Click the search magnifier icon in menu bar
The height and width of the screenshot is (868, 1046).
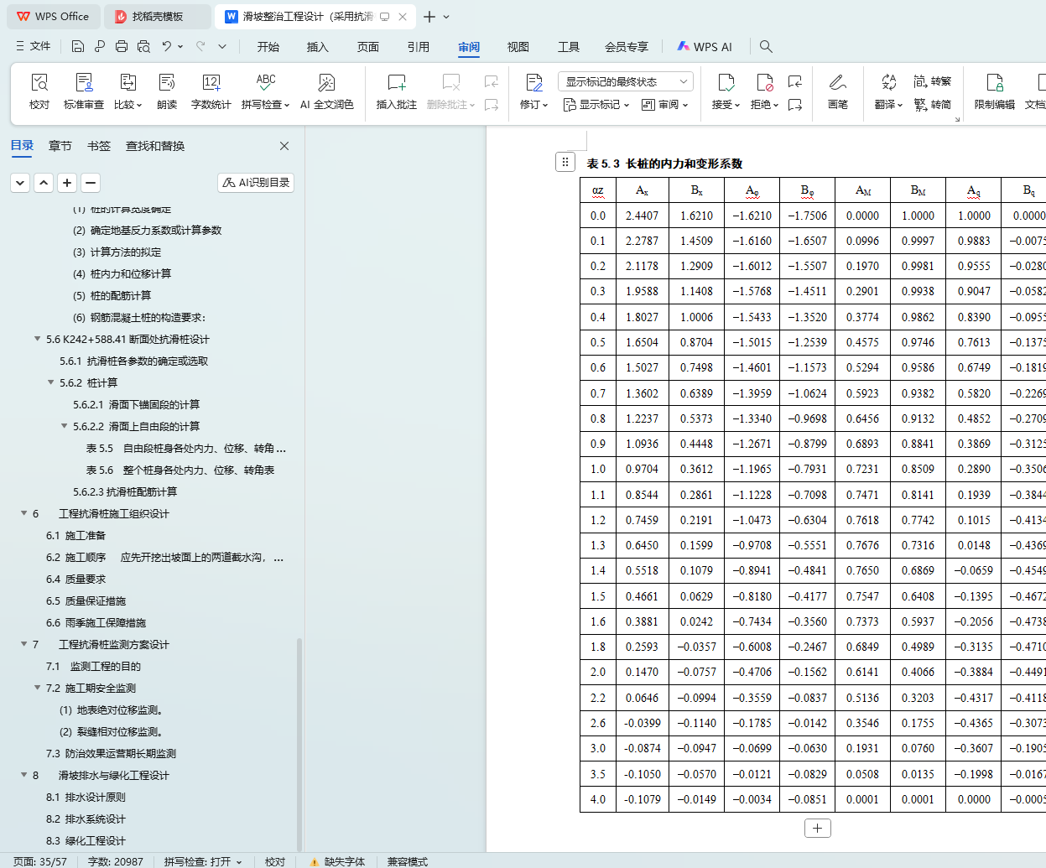click(766, 47)
